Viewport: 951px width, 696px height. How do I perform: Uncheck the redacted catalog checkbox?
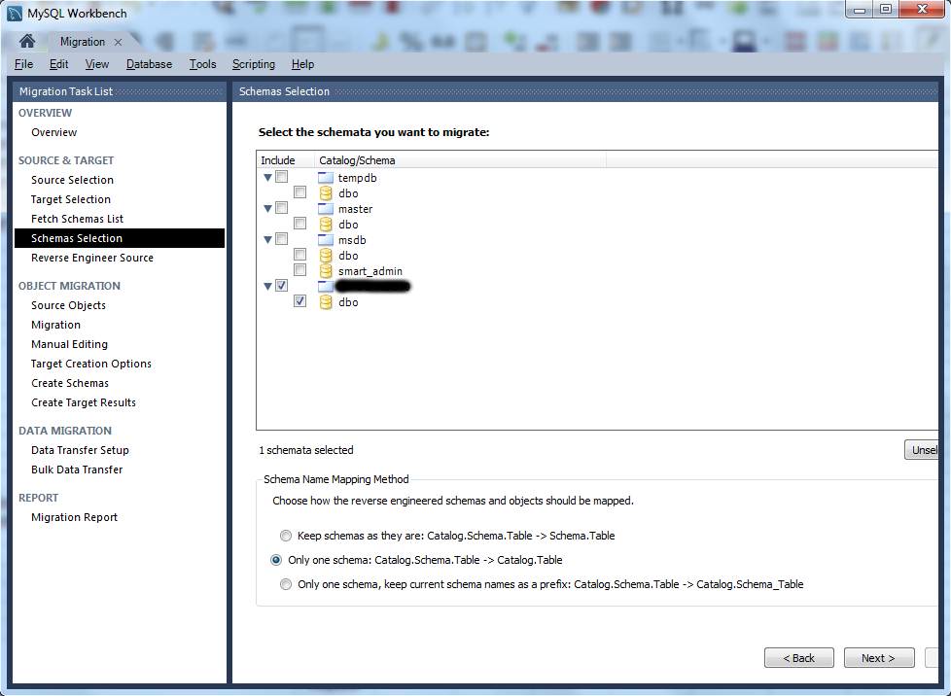click(x=281, y=286)
